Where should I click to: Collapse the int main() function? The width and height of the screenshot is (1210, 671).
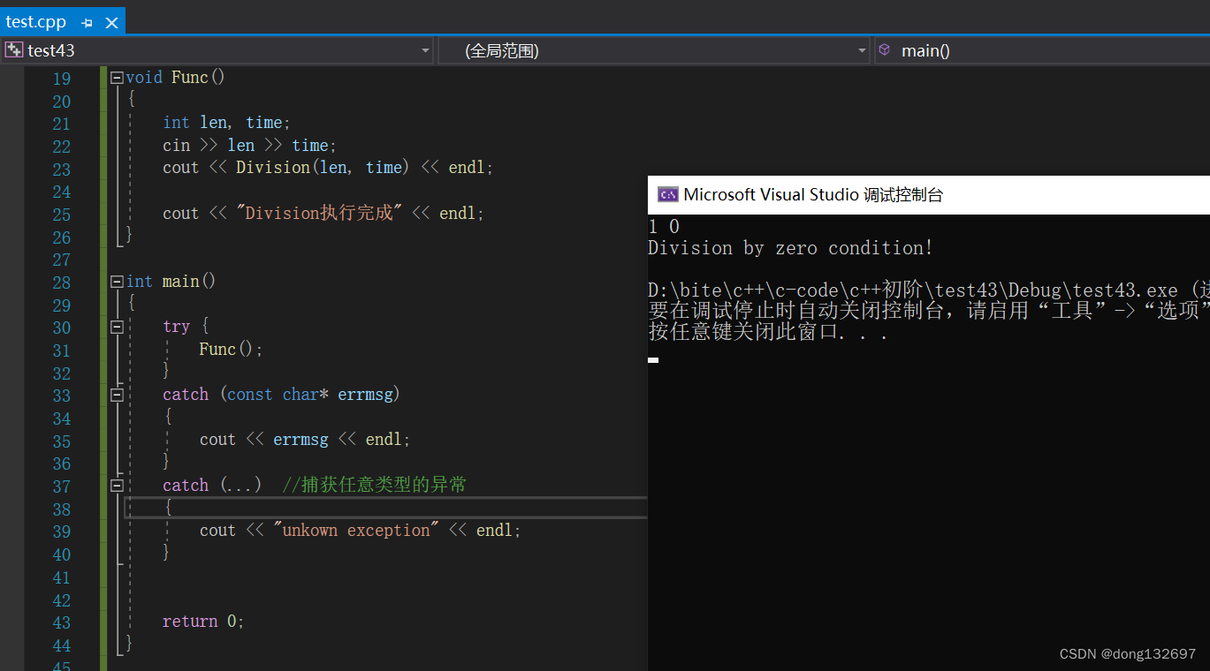pyautogui.click(x=117, y=282)
